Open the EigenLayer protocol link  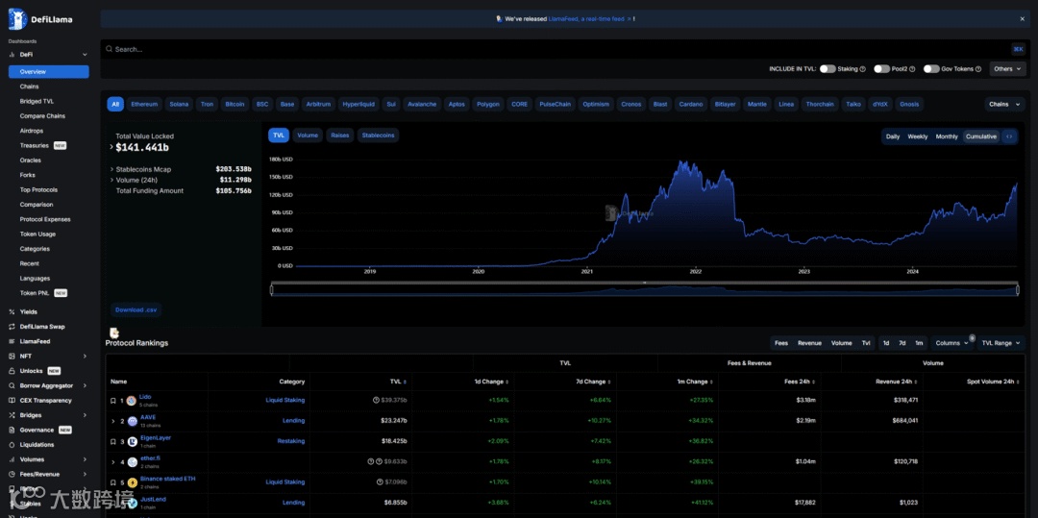pos(156,438)
